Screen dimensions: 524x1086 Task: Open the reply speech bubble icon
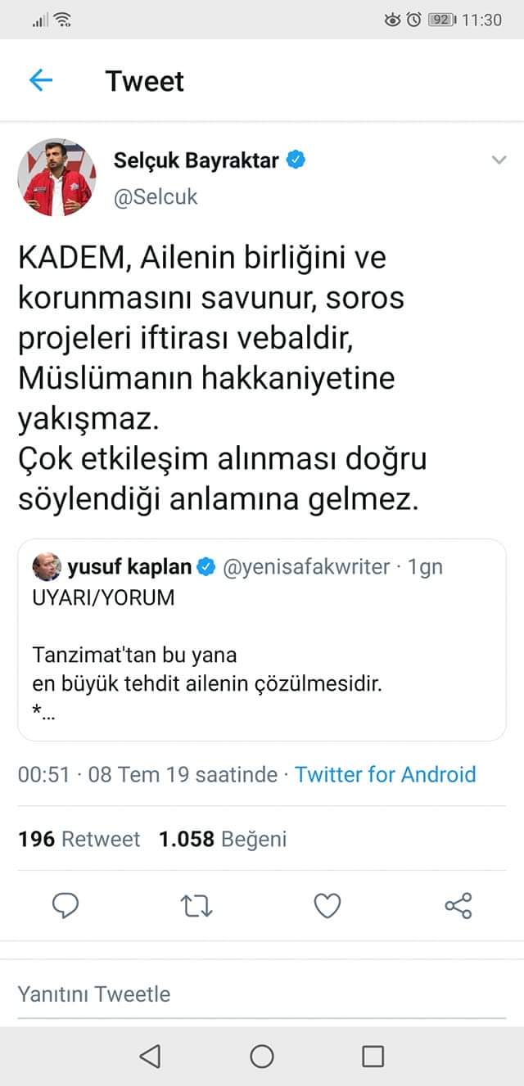(65, 905)
